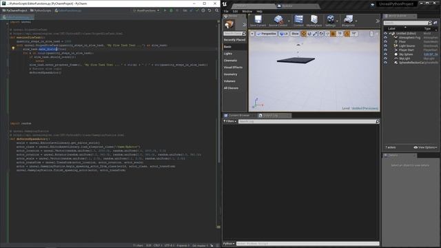Open the Blueprints toolbar button
Screen dimensions: 441x248
point(348,21)
